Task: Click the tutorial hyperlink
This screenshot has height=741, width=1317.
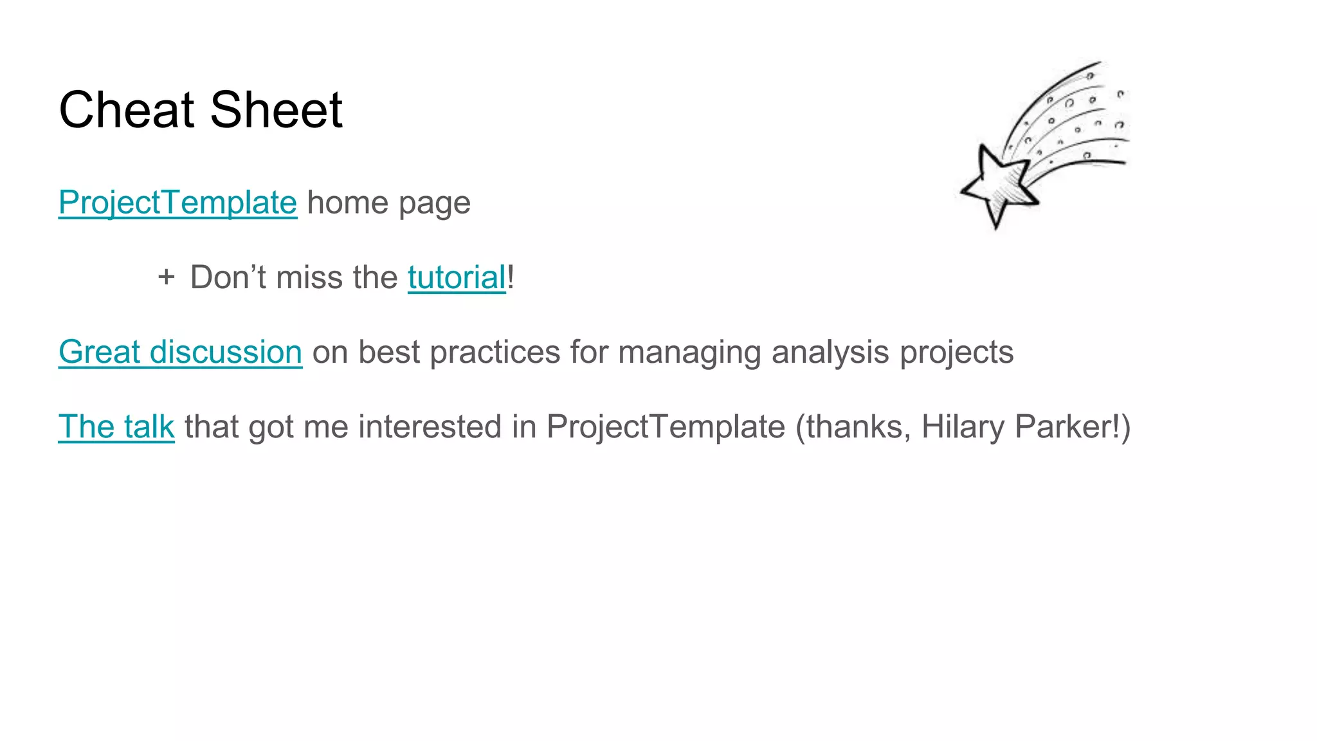Action: pos(457,278)
